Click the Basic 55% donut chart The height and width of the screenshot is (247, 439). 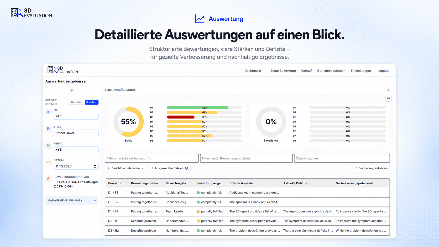pyautogui.click(x=128, y=122)
